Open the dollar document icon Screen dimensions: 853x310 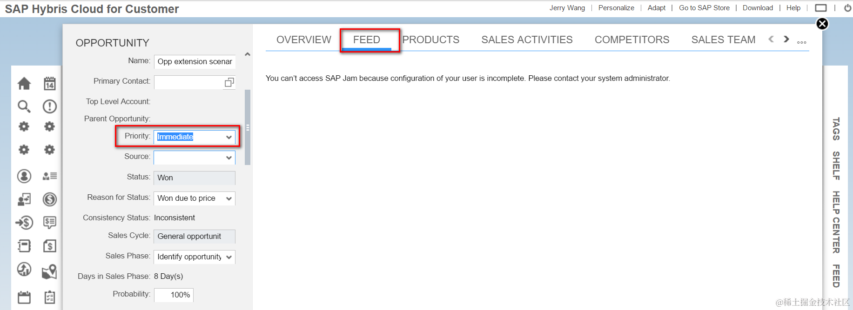click(50, 246)
